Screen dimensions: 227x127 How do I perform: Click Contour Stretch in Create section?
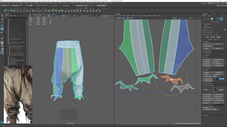218,66
